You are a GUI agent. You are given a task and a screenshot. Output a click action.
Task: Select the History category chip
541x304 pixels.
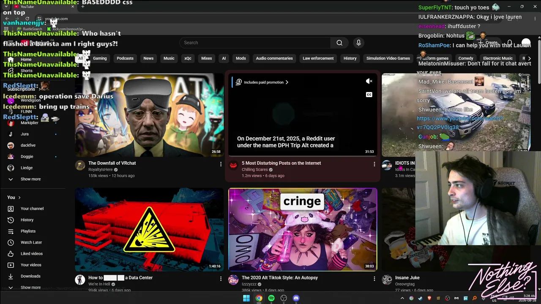pos(350,58)
